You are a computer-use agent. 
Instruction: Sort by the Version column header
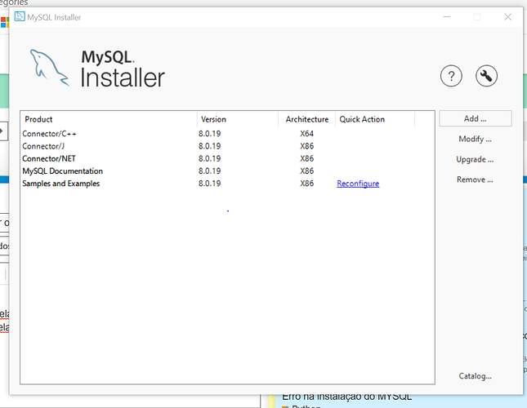pyautogui.click(x=238, y=119)
